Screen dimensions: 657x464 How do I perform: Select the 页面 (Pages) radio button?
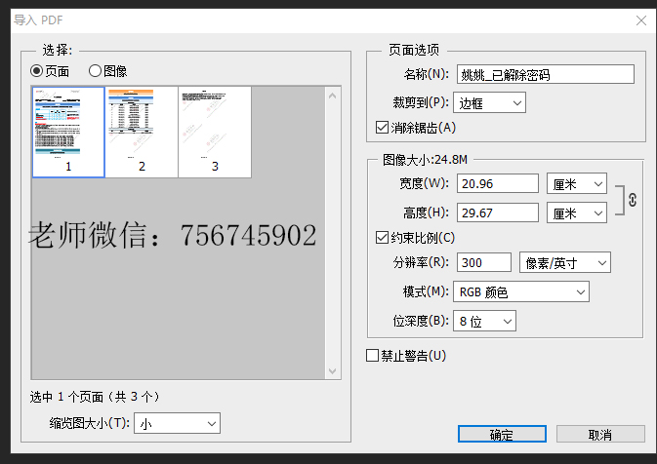(38, 71)
